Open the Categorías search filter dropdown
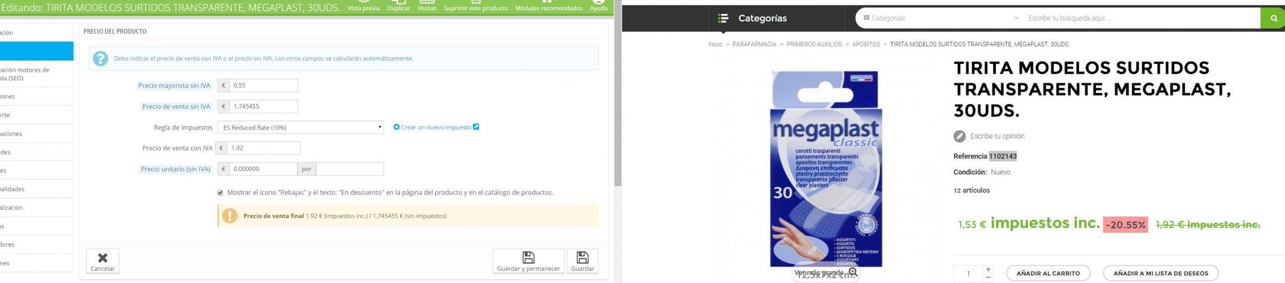Screen dimensions: 1285x283 (941, 18)
